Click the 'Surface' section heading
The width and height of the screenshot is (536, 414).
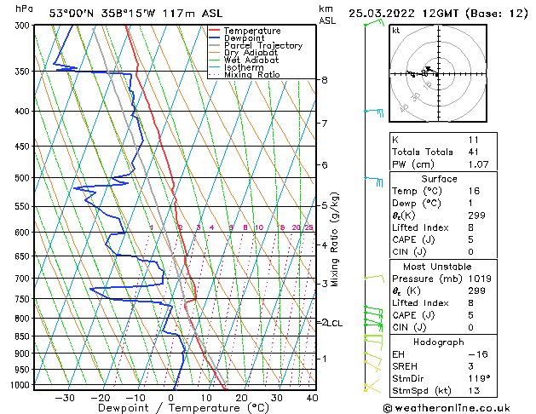point(439,179)
